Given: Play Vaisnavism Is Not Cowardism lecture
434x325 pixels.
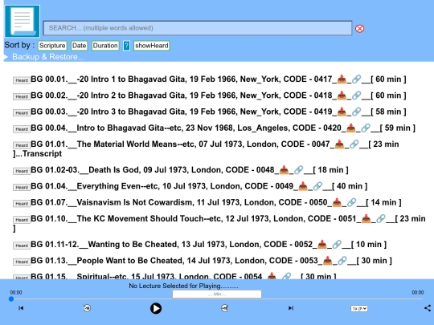Looking at the screenshot, I should pos(178,202).
